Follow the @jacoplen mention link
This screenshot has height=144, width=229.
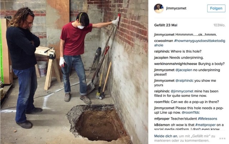[x=184, y=70]
